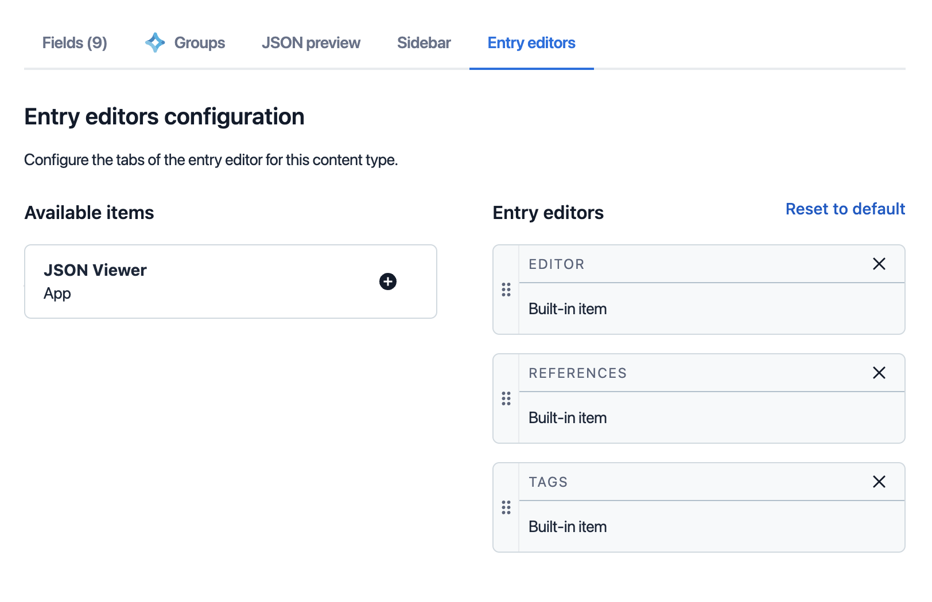Image resolution: width=932 pixels, height=602 pixels.
Task: Remove the References item with its X
Action: click(x=879, y=373)
